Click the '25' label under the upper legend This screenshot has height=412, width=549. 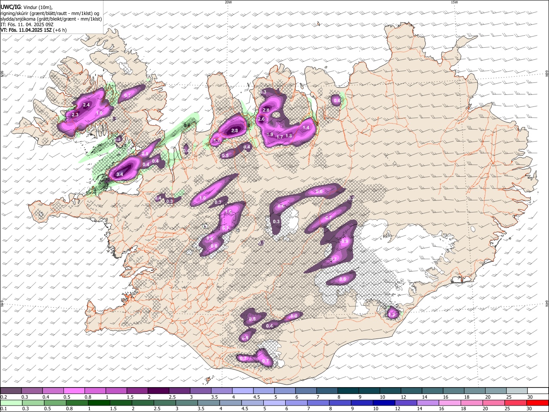(508, 397)
